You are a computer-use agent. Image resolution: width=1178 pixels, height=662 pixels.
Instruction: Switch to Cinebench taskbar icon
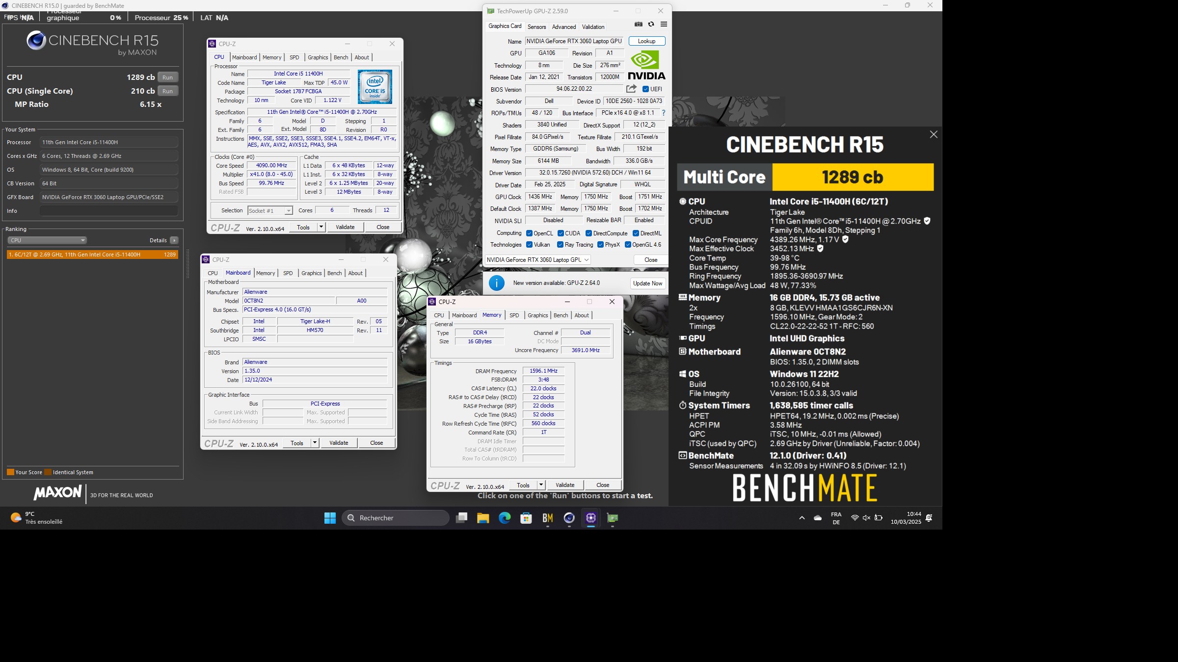569,518
